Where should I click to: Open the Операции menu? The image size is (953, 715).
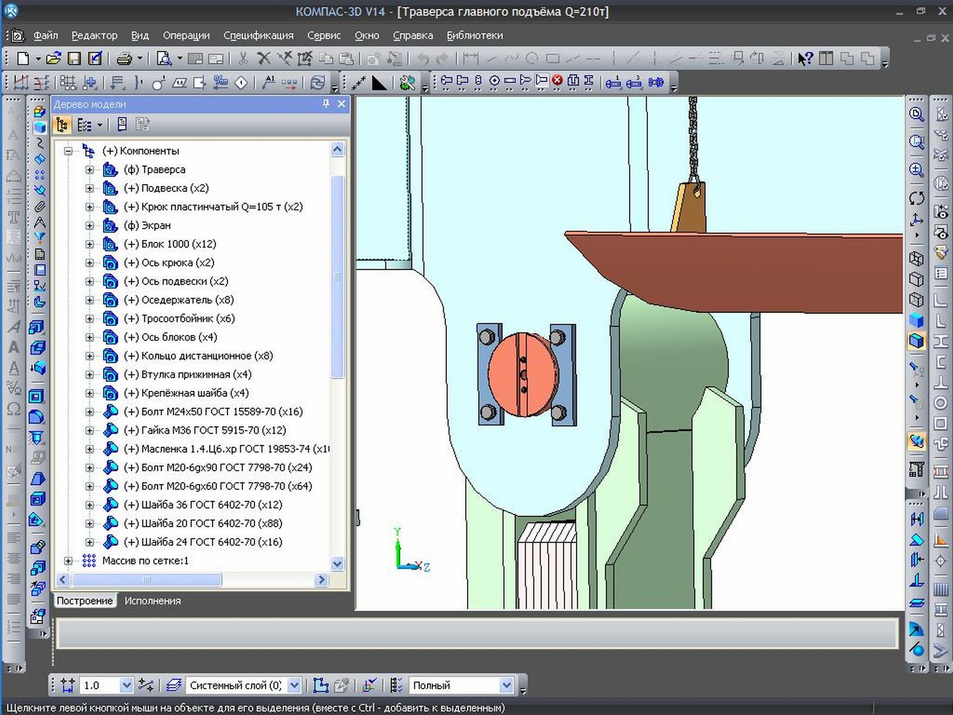186,36
